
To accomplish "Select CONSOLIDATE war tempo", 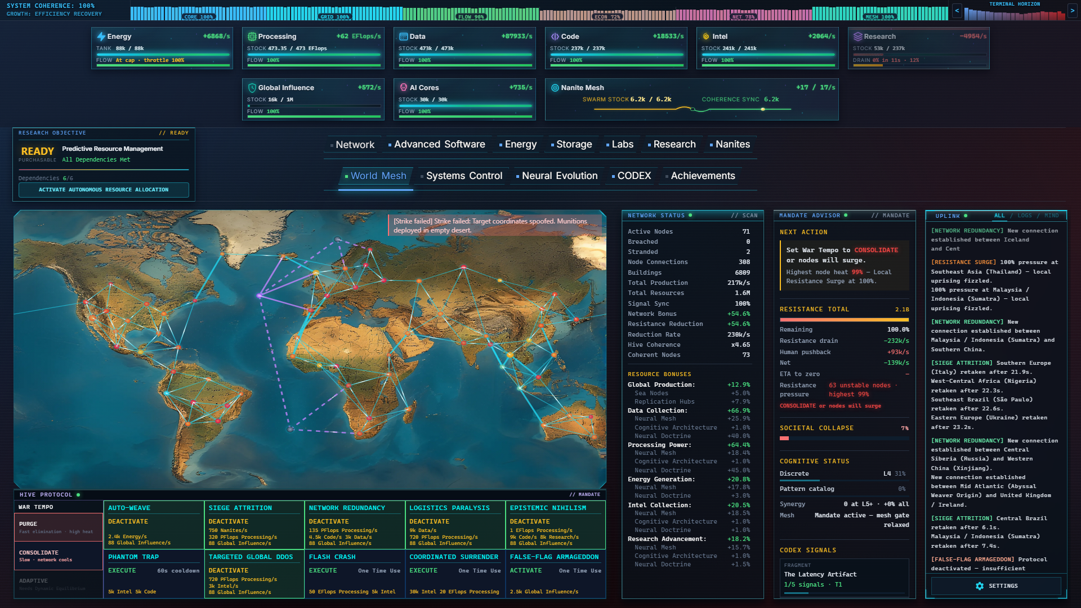I will (59, 556).
